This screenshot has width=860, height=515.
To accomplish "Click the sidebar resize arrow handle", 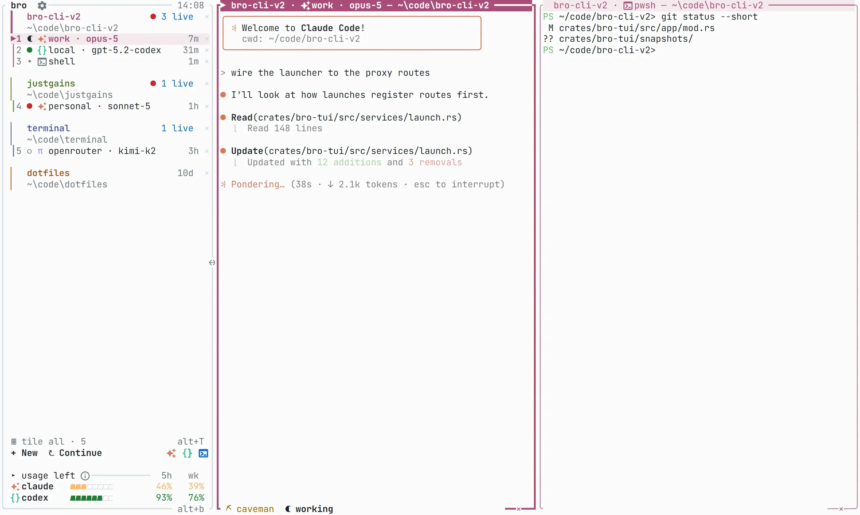I will click(212, 263).
